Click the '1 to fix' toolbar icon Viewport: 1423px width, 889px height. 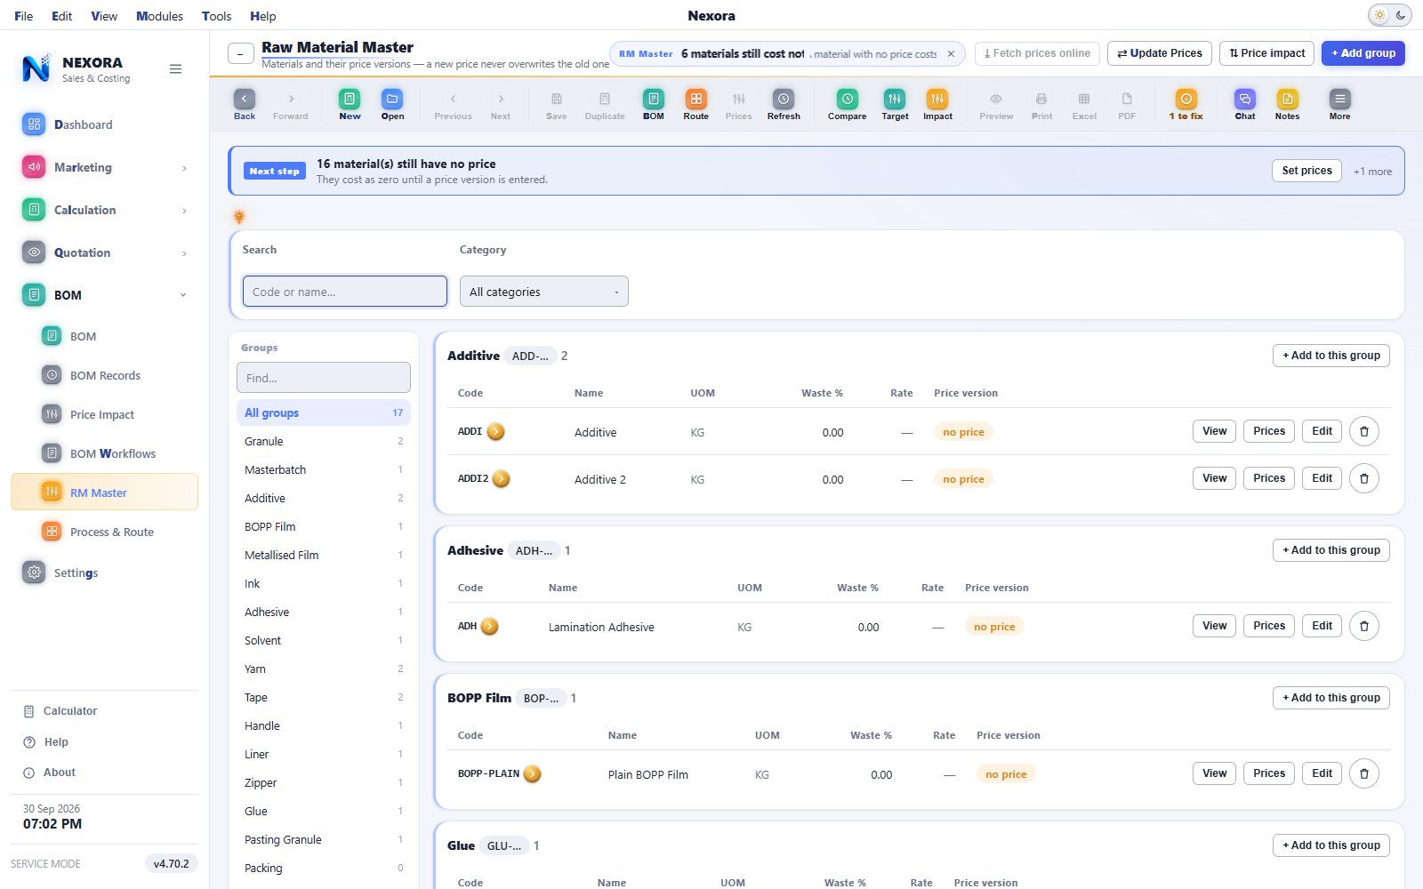(x=1186, y=104)
